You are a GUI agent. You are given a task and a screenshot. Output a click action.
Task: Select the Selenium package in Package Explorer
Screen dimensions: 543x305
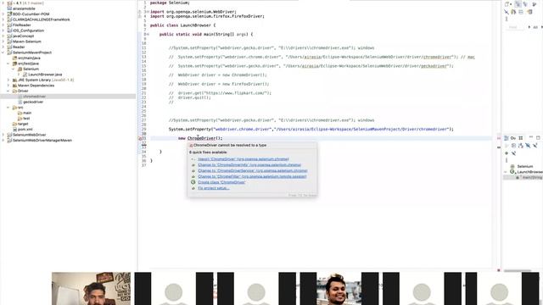coord(31,69)
